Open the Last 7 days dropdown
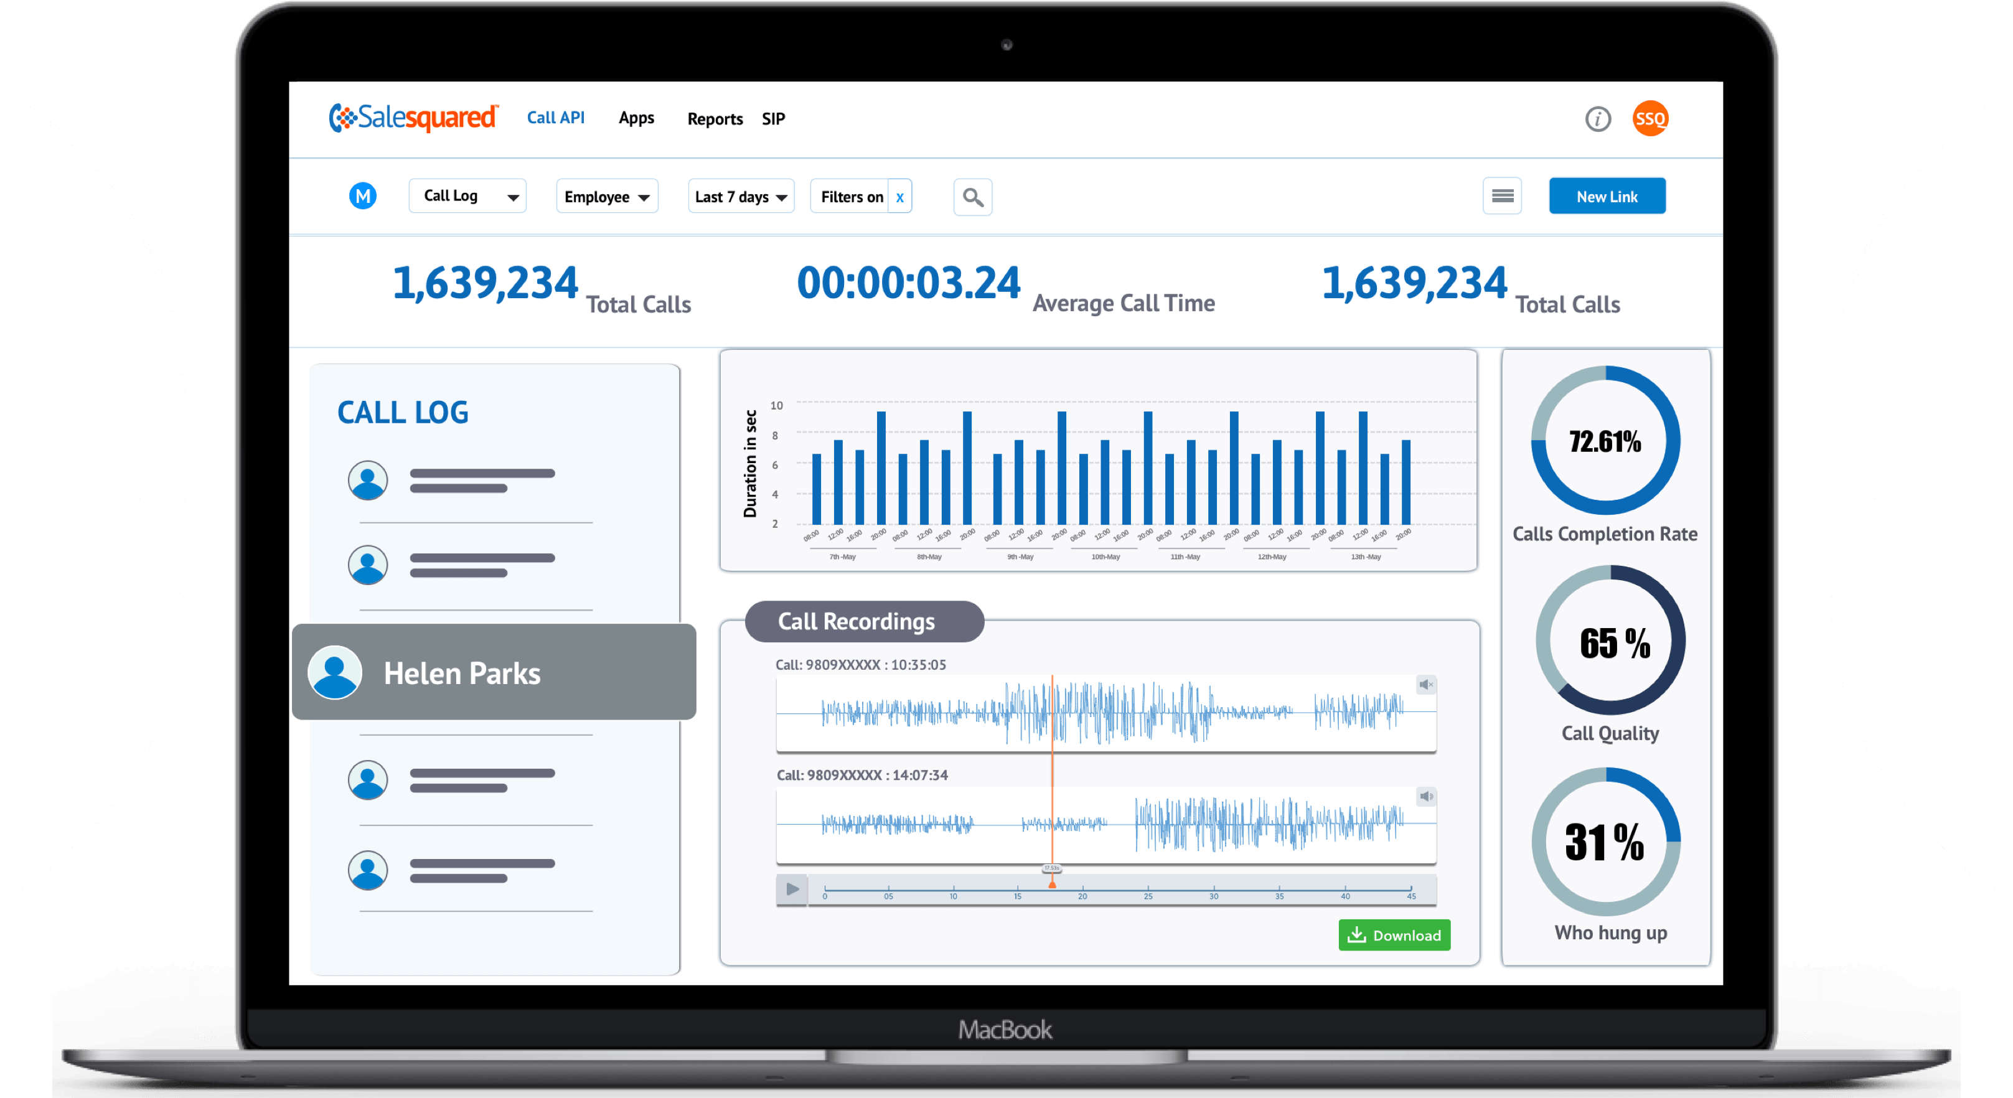2013x1098 pixels. coord(740,197)
